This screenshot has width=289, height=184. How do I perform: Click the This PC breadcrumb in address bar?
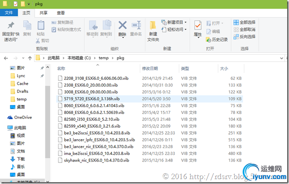coord(53,58)
